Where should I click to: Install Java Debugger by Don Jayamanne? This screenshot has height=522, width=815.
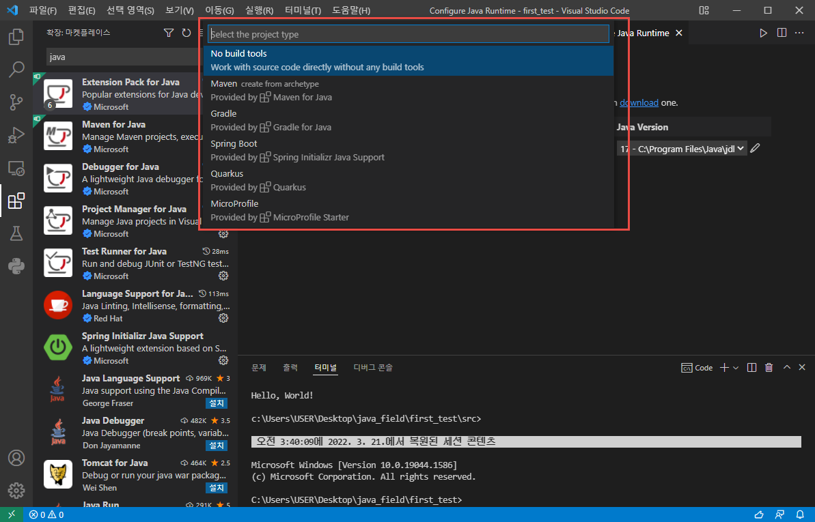[217, 445]
